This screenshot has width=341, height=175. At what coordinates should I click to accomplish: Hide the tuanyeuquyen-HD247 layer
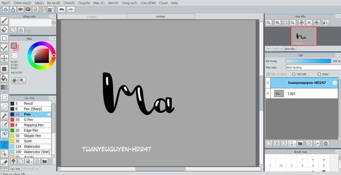tap(268, 83)
